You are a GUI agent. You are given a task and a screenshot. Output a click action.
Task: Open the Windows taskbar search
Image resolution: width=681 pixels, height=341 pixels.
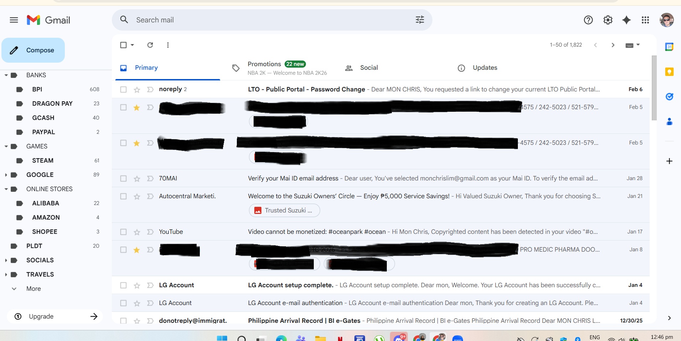(242, 338)
